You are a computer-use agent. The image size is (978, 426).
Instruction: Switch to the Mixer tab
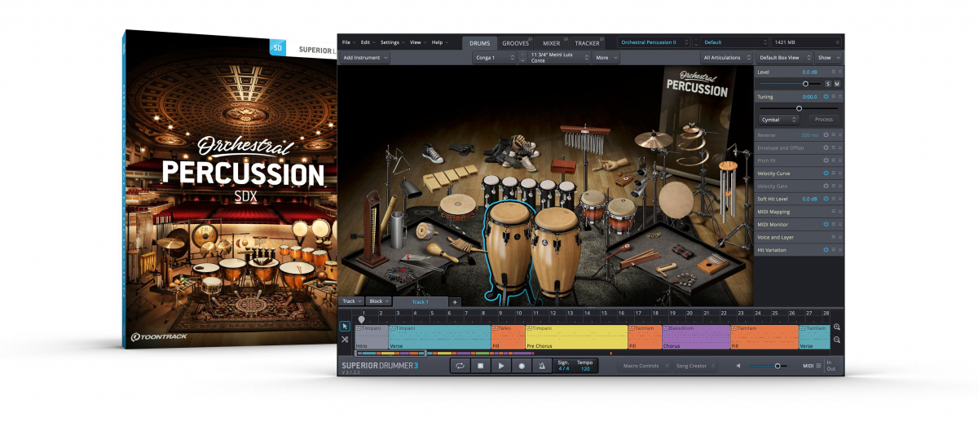[x=551, y=42]
